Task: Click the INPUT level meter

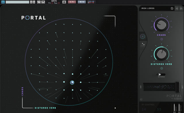Action: (x=174, y=107)
